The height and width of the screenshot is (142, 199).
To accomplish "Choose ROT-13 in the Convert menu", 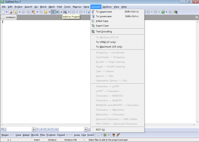I will click(100, 130).
